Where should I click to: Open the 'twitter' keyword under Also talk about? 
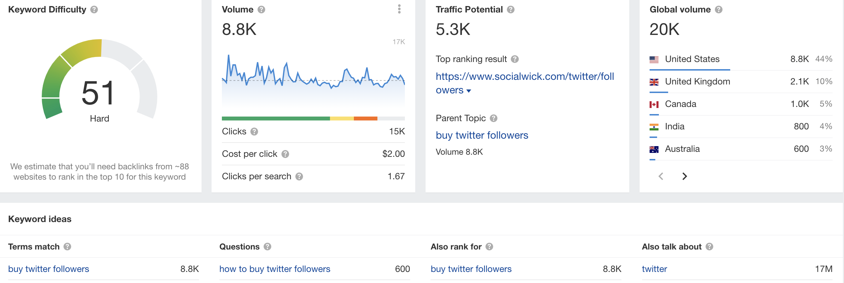(654, 269)
